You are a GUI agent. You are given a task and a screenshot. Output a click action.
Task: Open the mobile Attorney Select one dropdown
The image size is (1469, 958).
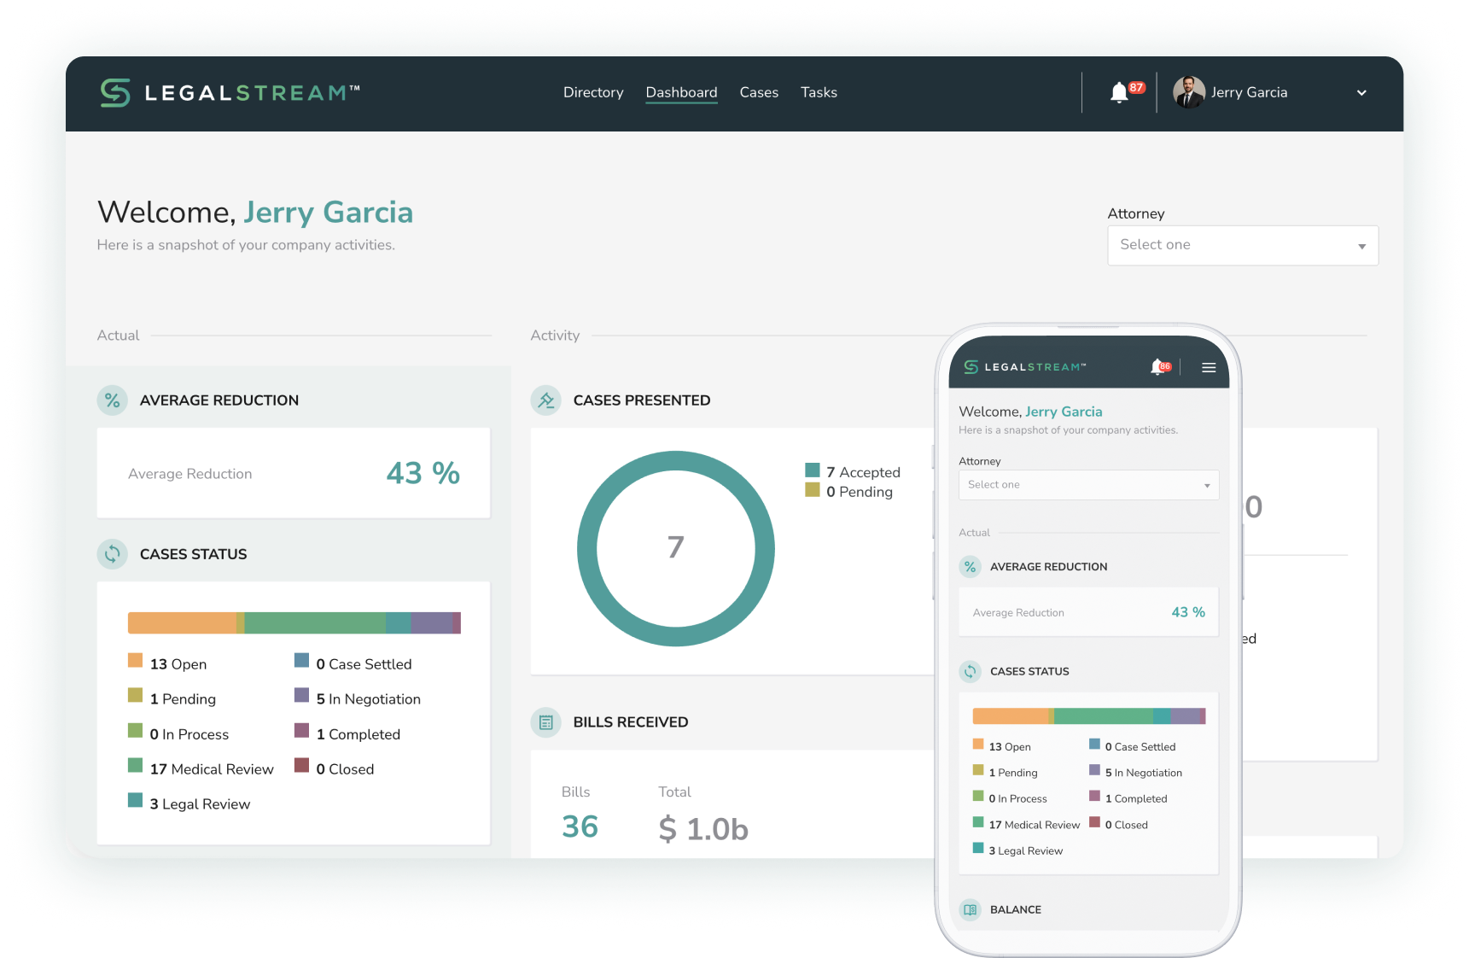coord(1088,485)
